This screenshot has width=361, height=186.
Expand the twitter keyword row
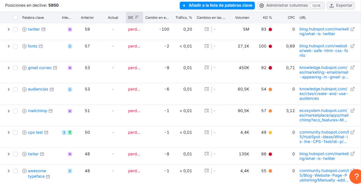[8, 30]
